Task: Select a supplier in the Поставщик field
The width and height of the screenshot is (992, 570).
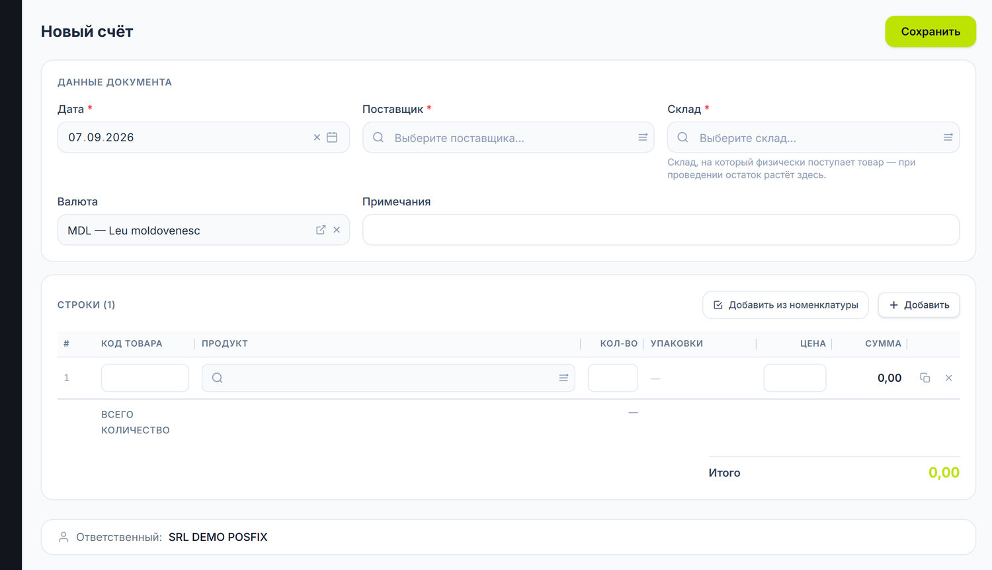Action: [509, 137]
